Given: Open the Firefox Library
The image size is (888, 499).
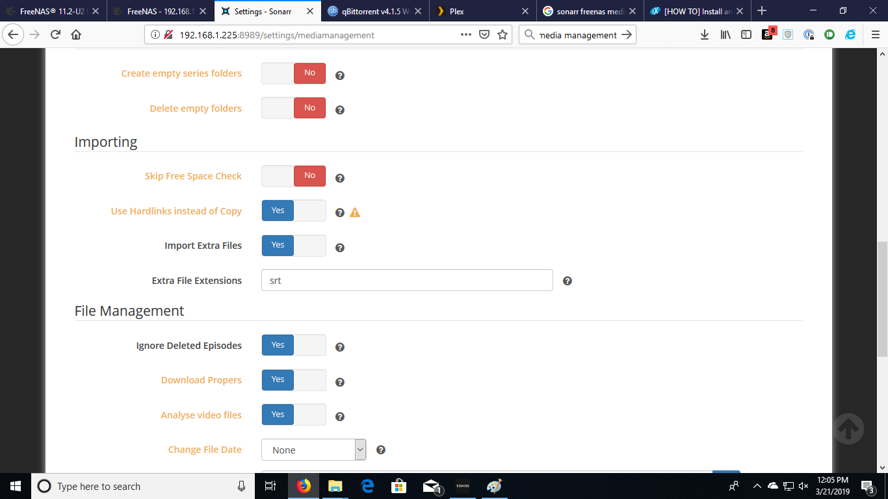Looking at the screenshot, I should (x=725, y=35).
